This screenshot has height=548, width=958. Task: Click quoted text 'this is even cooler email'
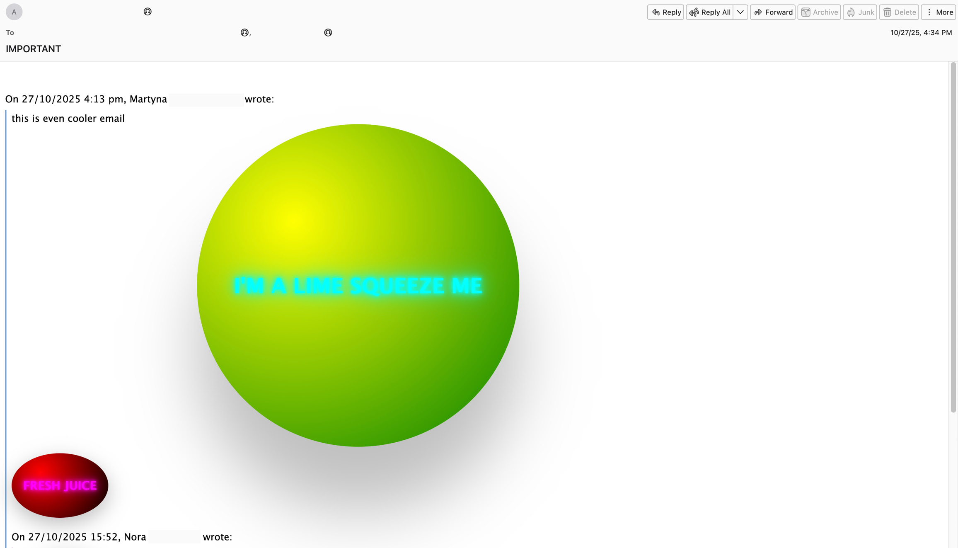coord(68,119)
